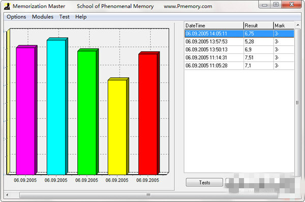
Task: Click the DateTime column header
Action: (214, 25)
